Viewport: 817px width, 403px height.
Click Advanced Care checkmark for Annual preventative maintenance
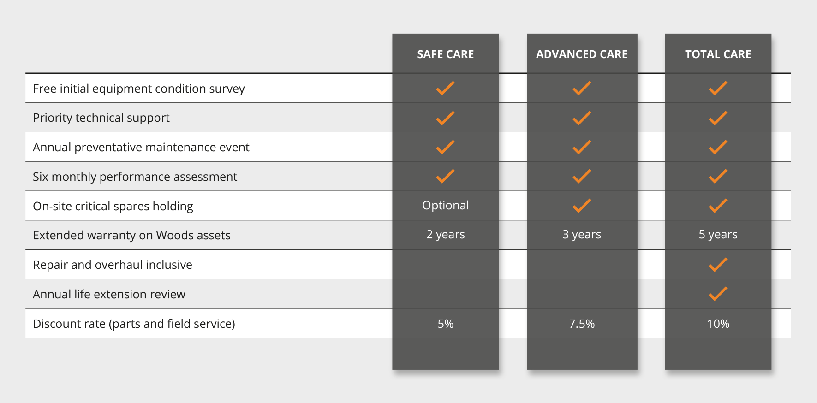point(582,147)
